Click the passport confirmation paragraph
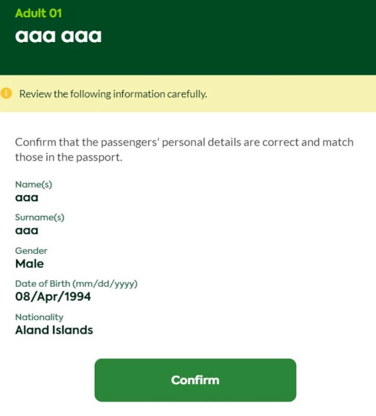The height and width of the screenshot is (416, 376). tap(184, 150)
